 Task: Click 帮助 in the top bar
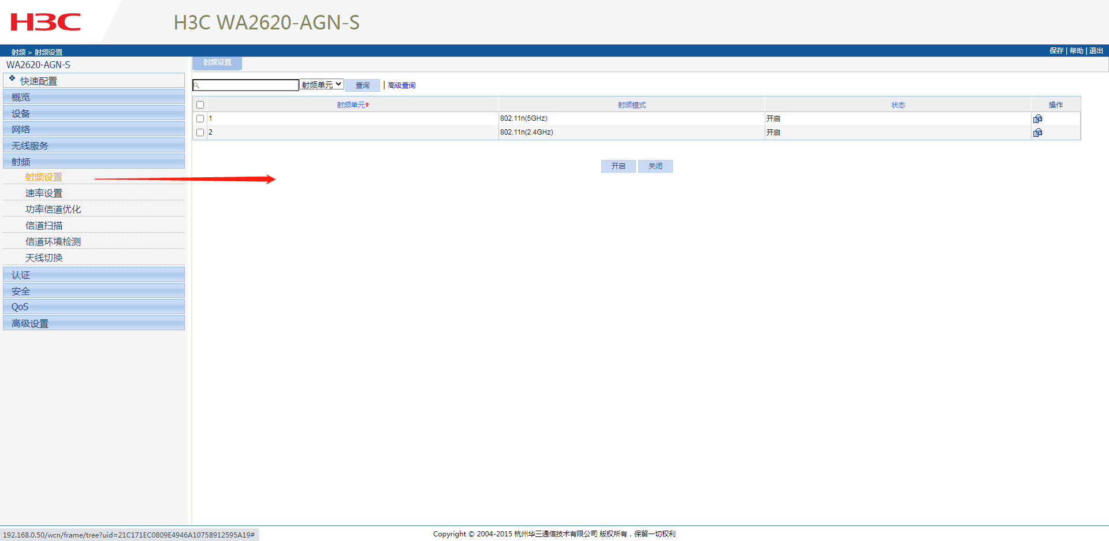tap(1076, 51)
